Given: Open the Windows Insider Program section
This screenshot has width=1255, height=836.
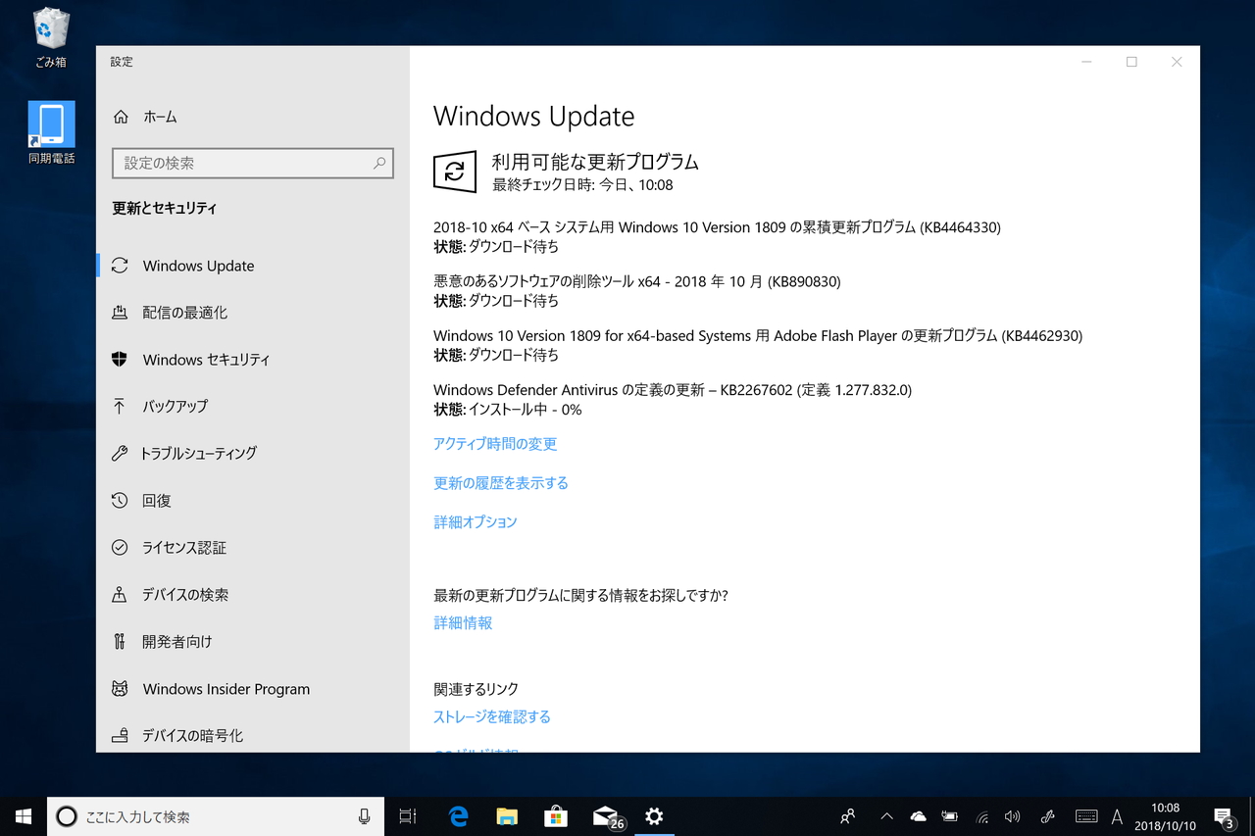Looking at the screenshot, I should click(226, 689).
